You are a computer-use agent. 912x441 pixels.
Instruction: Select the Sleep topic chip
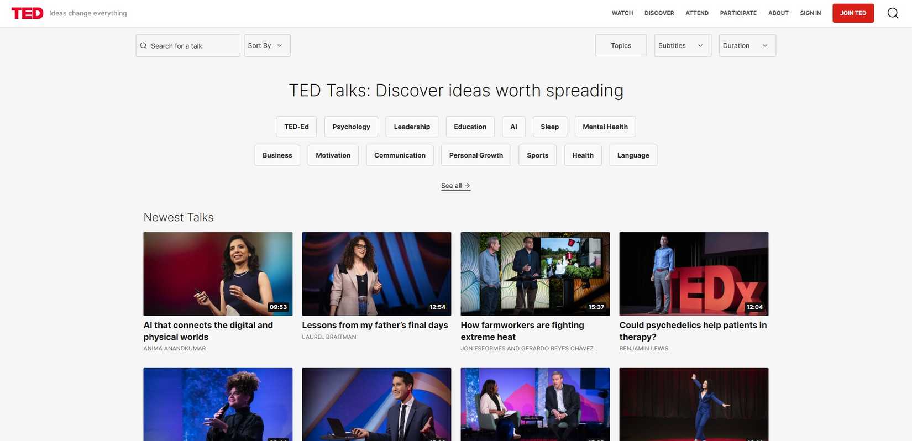[x=550, y=127]
